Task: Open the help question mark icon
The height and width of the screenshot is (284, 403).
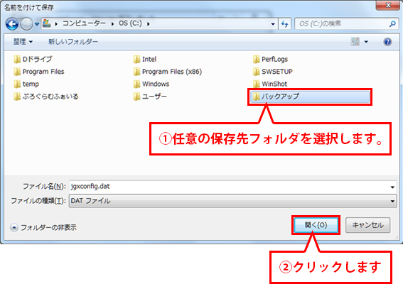Action: tap(387, 42)
